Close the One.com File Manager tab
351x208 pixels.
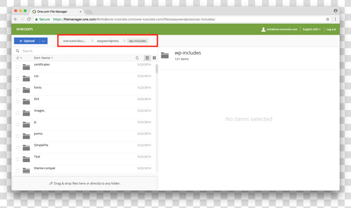pos(81,12)
